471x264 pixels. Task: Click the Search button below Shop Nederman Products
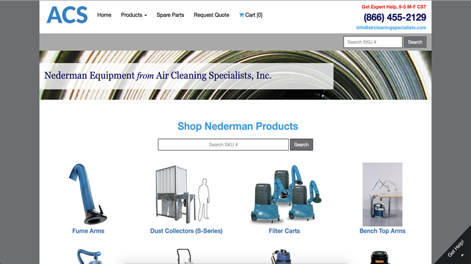(301, 145)
